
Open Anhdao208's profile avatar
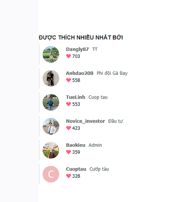pos(51,78)
